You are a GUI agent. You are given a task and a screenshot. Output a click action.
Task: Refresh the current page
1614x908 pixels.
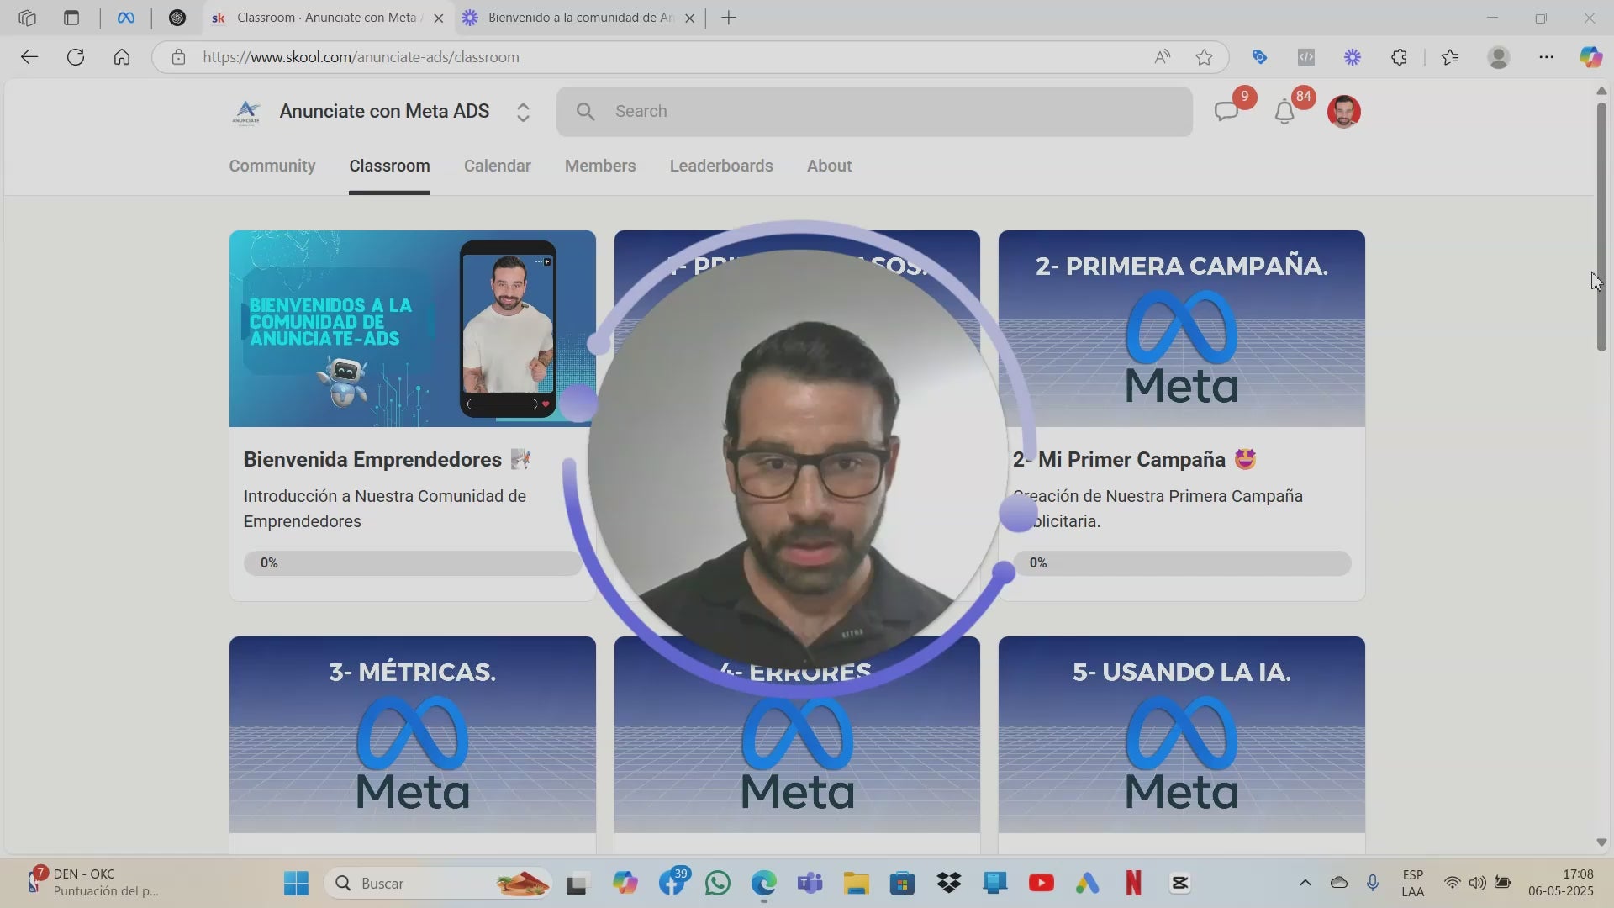click(x=76, y=57)
